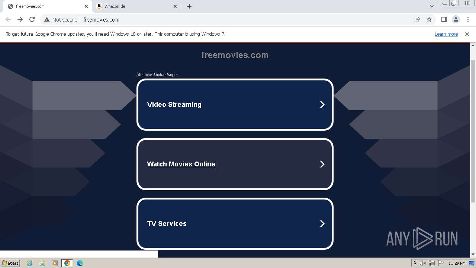The height and width of the screenshot is (268, 476).
Task: Click the address bar URL freemovies.com
Action: 101,20
